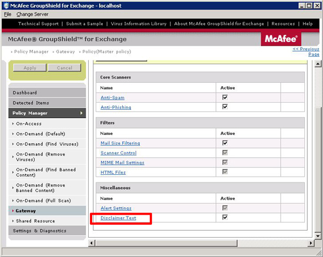
Task: Click the Filters section header
Action: (200, 123)
